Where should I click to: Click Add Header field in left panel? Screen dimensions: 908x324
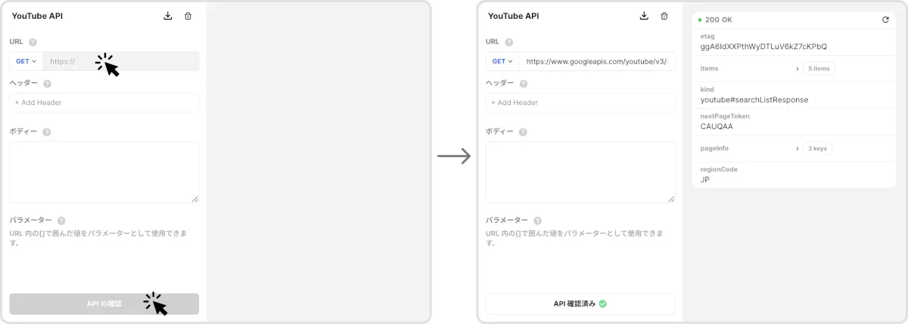pos(104,103)
